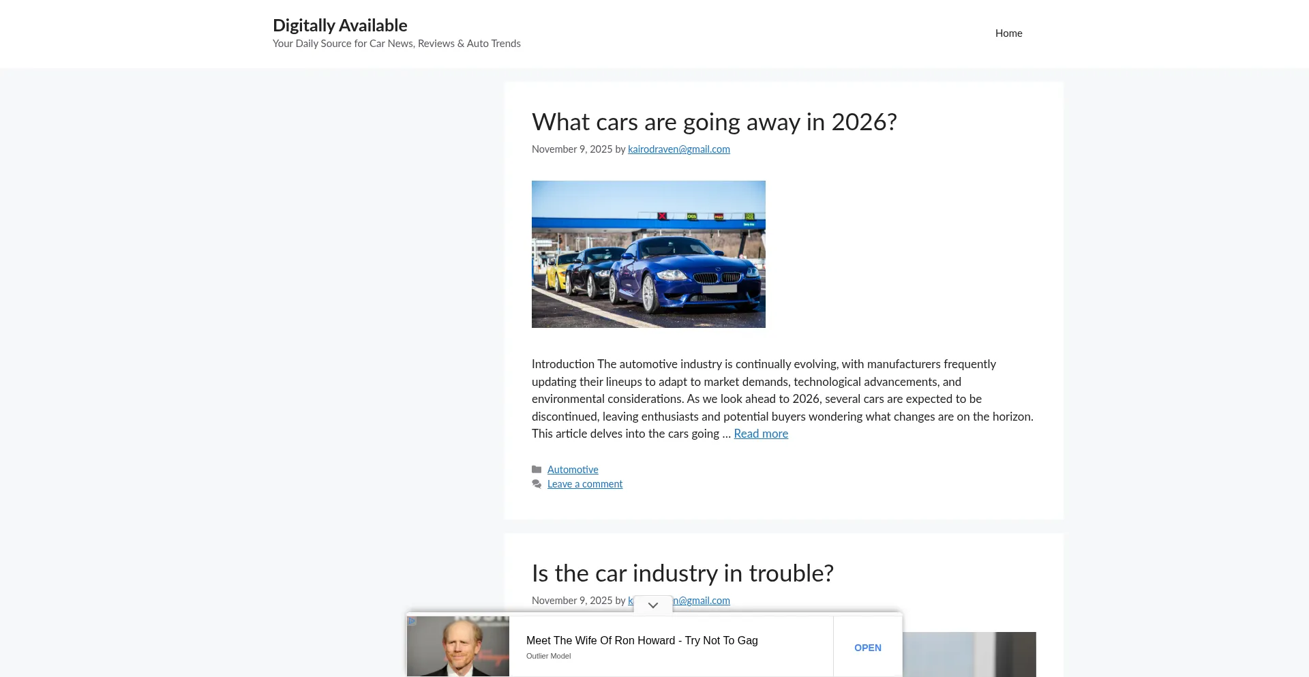The image size is (1309, 677).
Task: Go to the Digitally Available site title
Action: [x=340, y=25]
